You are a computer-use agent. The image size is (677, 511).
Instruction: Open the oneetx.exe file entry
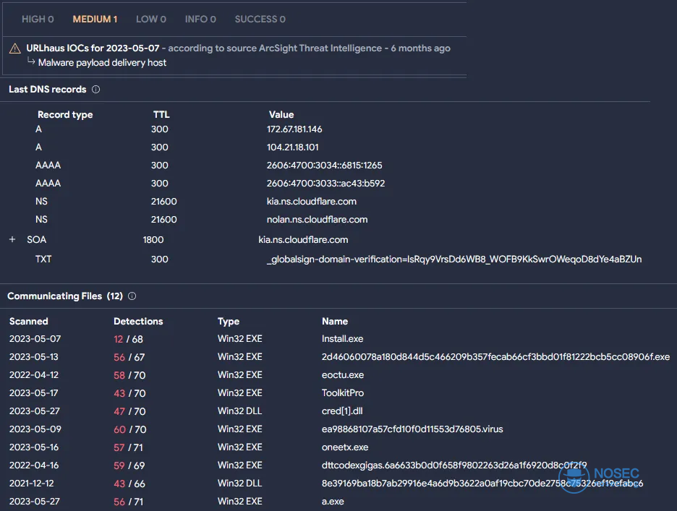(x=345, y=447)
